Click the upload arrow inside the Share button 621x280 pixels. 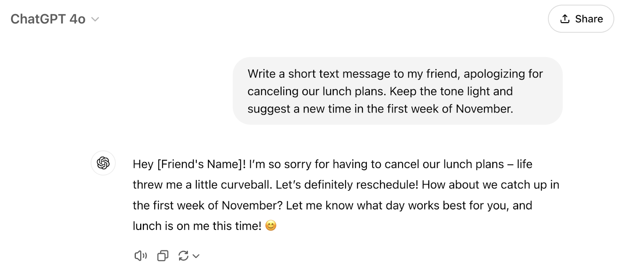click(x=565, y=19)
